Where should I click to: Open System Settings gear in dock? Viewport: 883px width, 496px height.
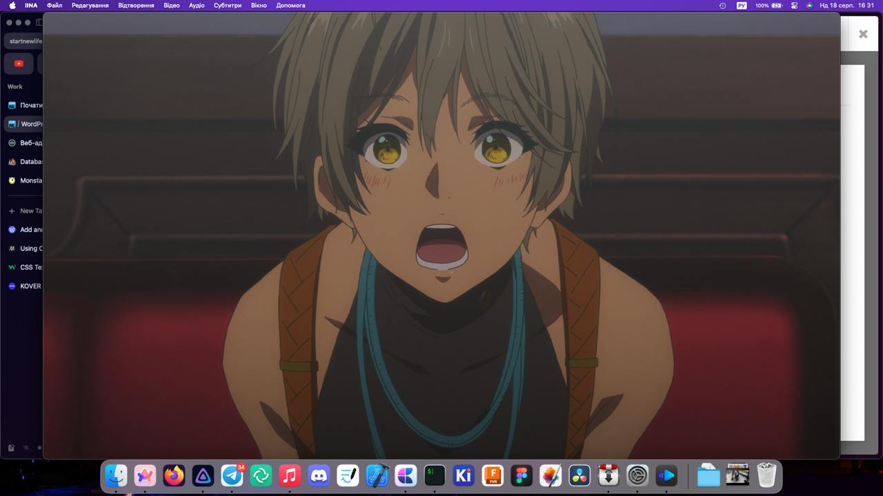coord(637,475)
